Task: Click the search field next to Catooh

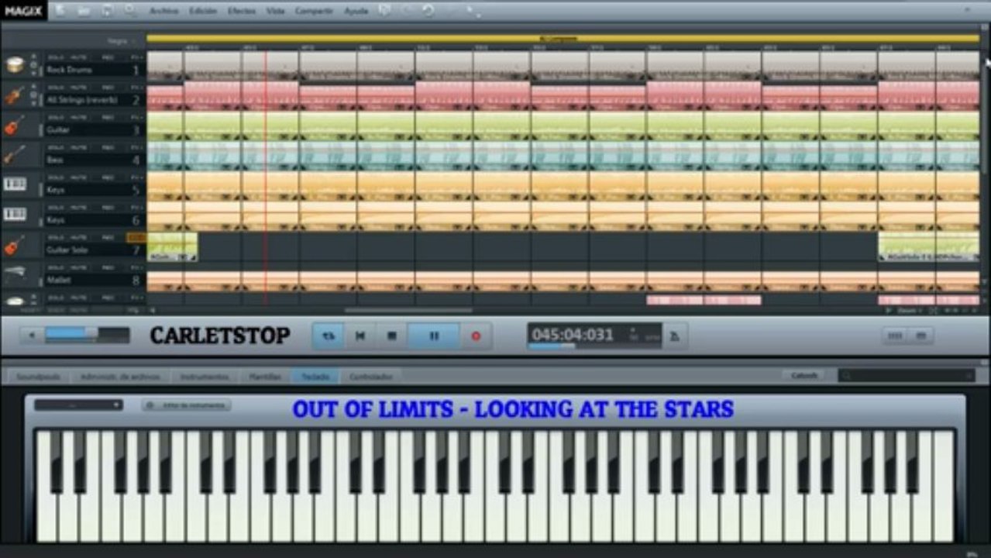Action: coord(907,375)
